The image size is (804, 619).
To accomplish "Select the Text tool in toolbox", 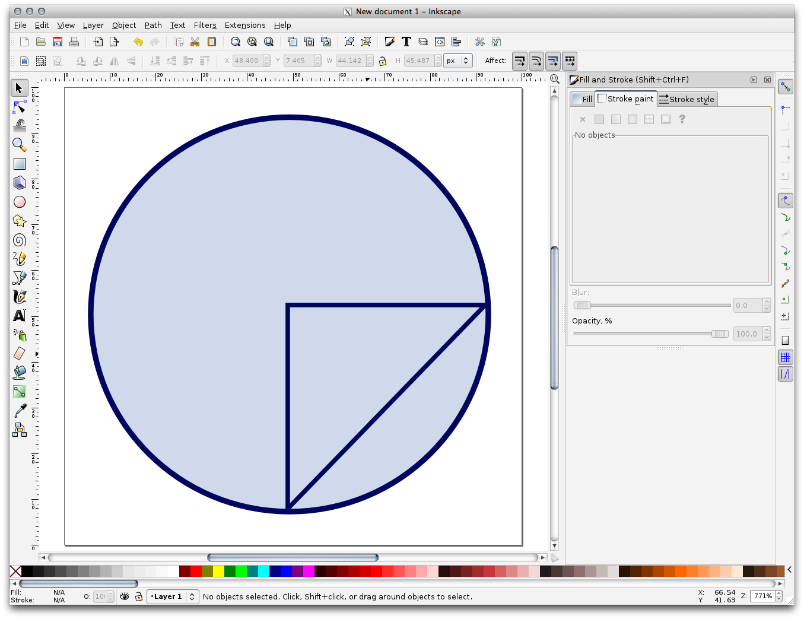I will click(19, 316).
